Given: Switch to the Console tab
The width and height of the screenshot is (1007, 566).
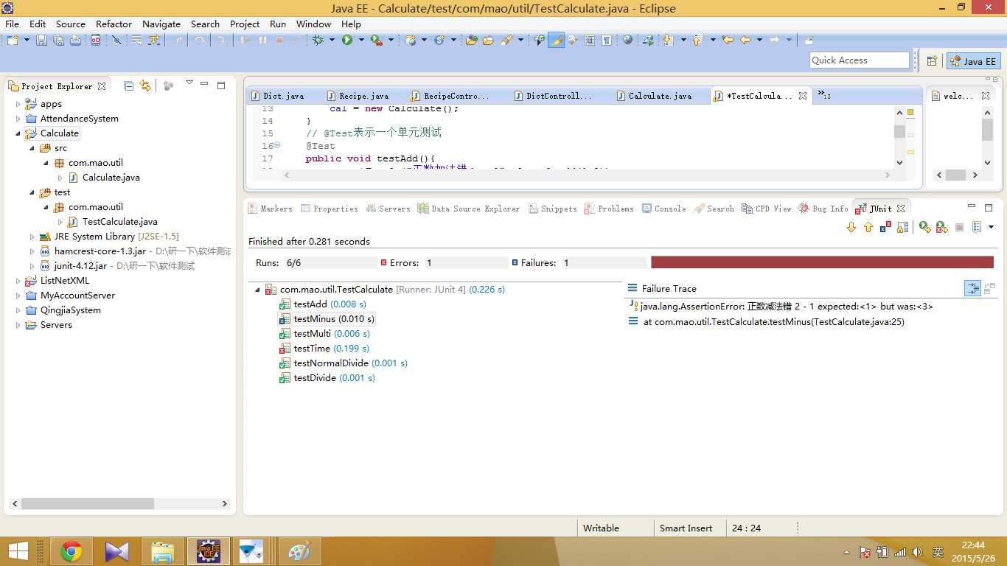Looking at the screenshot, I should pyautogui.click(x=663, y=209).
